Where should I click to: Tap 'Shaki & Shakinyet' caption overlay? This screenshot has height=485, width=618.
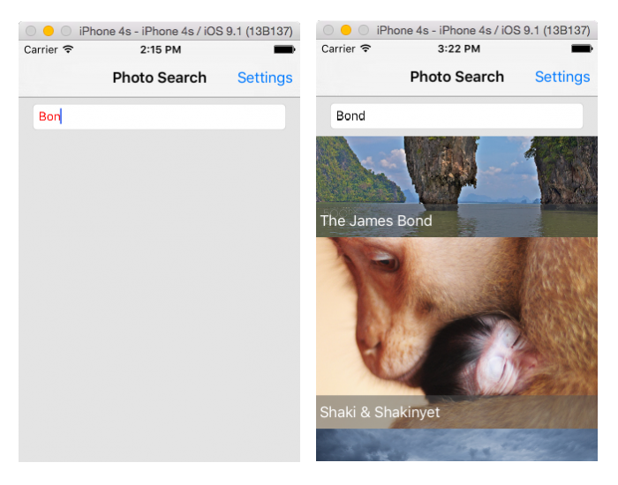pos(380,412)
